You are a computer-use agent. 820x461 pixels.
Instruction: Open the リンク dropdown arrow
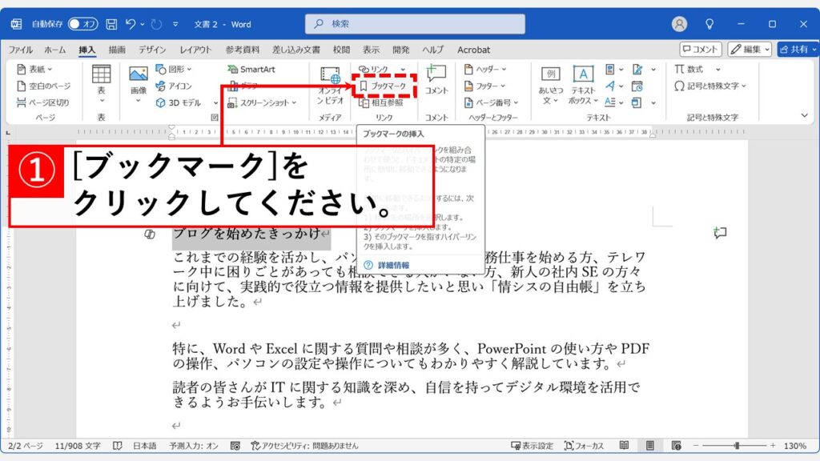coord(403,69)
